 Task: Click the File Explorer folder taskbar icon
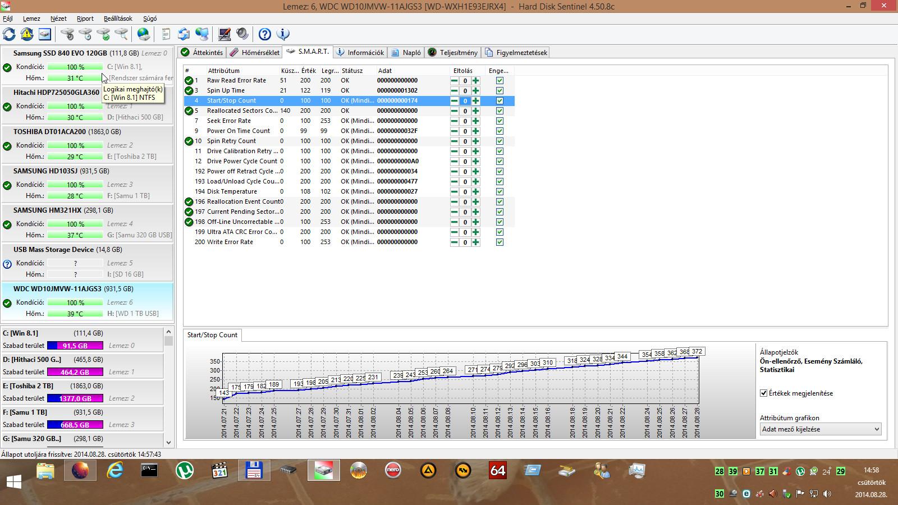[45, 470]
